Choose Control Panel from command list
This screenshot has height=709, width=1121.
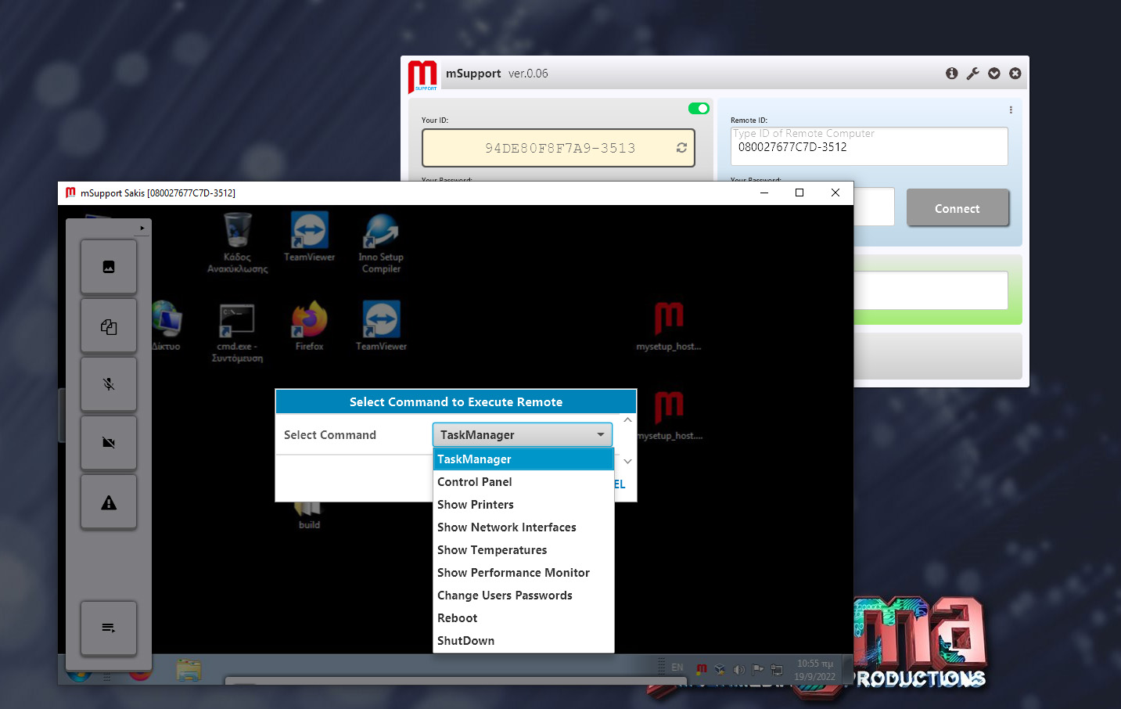pos(523,482)
